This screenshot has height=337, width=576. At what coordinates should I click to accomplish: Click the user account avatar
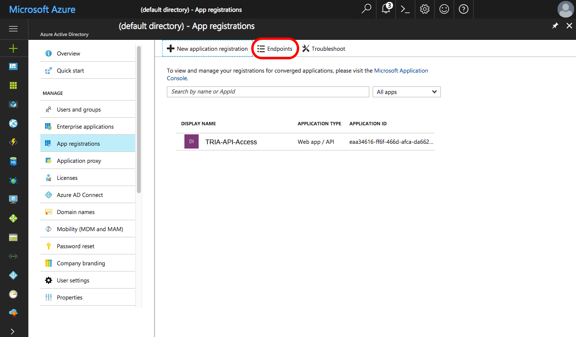pyautogui.click(x=566, y=9)
